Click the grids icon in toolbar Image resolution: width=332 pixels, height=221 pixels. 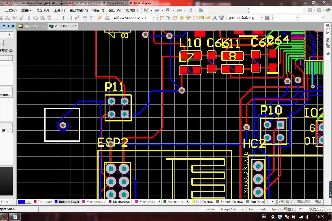(x=201, y=10)
